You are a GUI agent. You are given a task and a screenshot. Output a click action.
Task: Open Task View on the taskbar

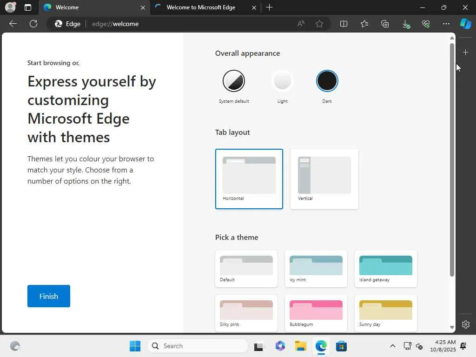(x=258, y=346)
